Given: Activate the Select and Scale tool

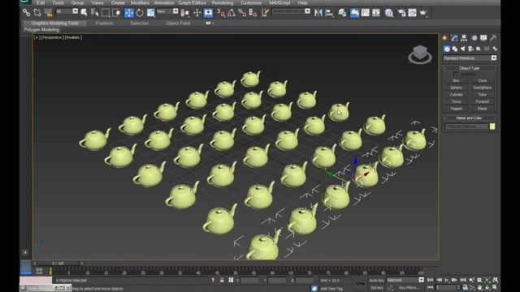Looking at the screenshot, I should (x=150, y=13).
